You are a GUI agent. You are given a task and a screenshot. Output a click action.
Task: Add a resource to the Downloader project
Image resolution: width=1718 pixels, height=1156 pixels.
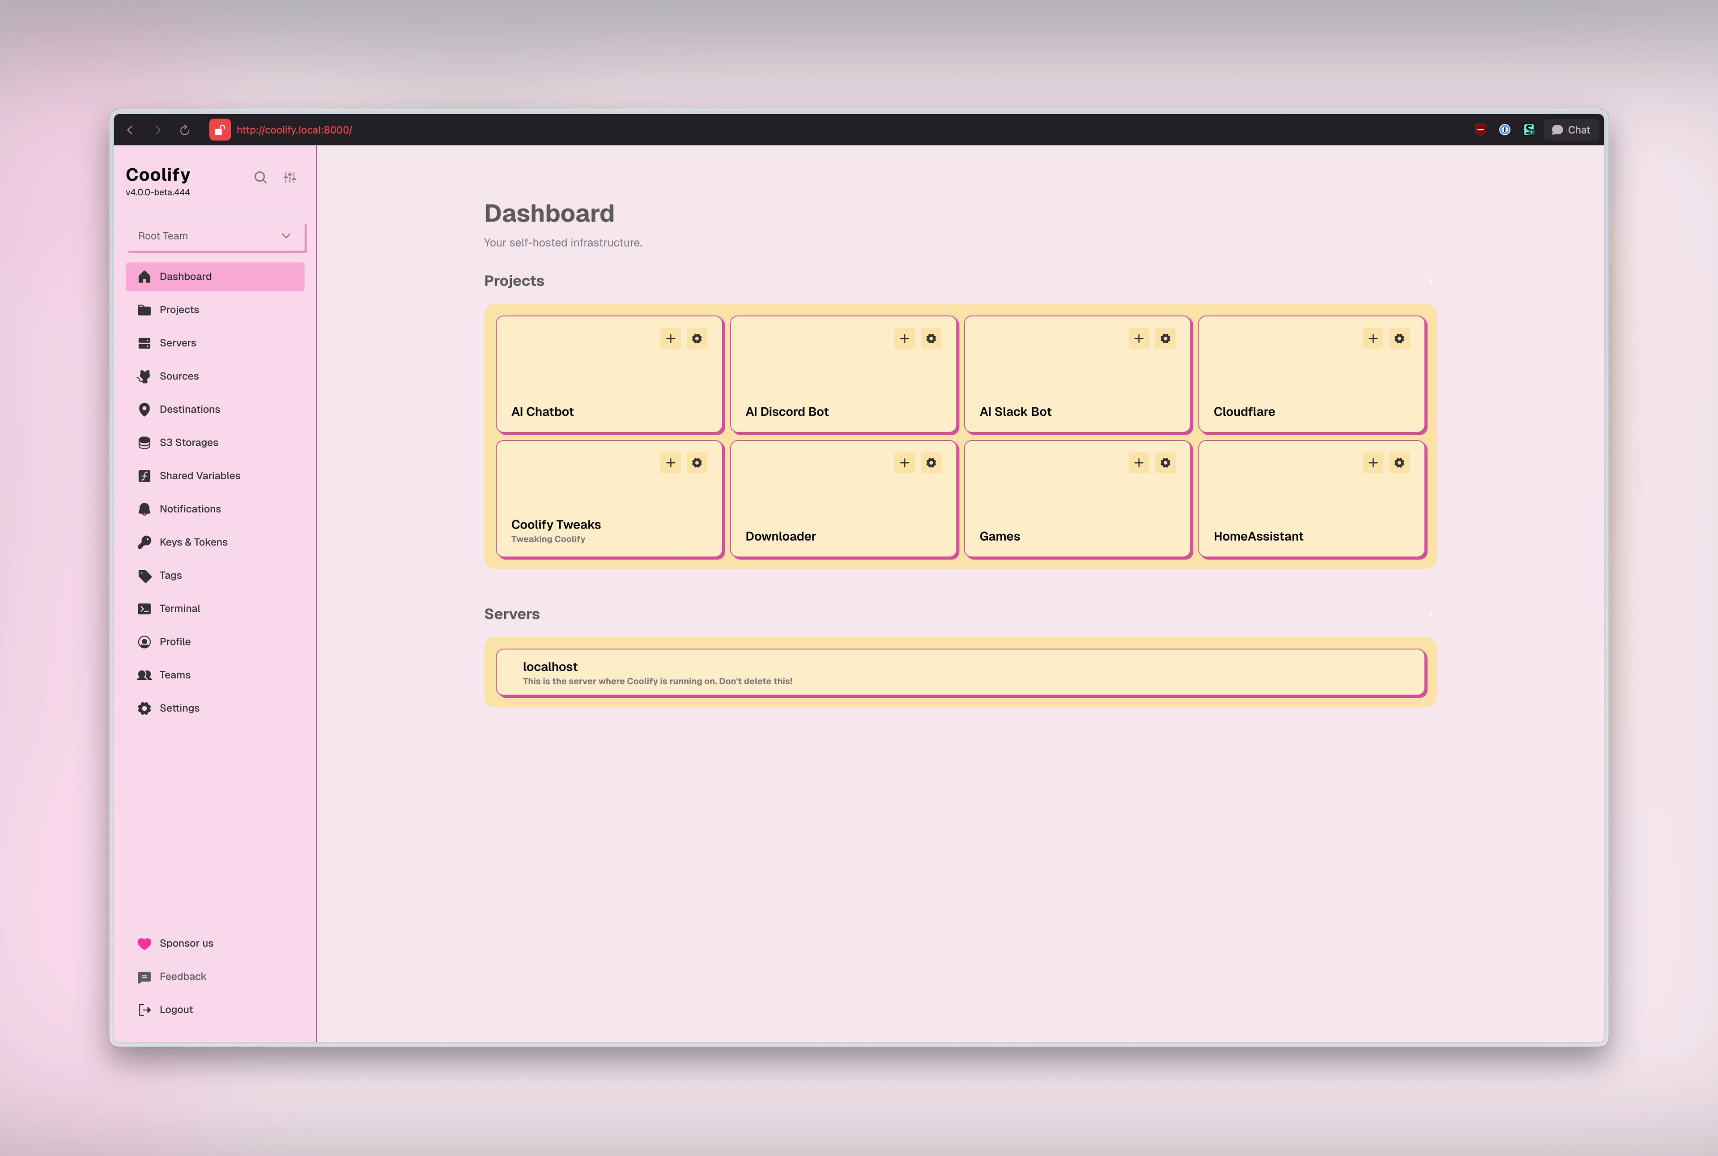click(904, 463)
